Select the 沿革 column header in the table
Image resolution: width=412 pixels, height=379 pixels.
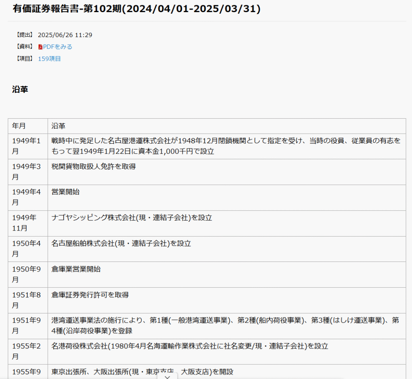58,126
